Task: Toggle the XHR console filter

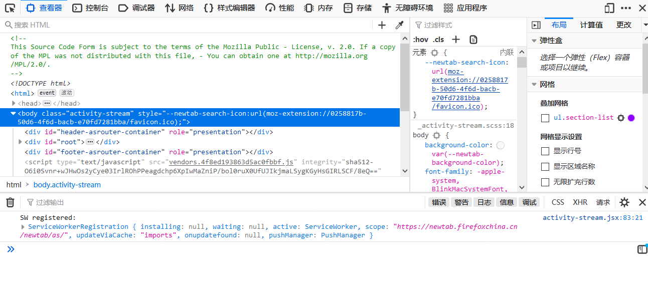Action: pyautogui.click(x=580, y=202)
